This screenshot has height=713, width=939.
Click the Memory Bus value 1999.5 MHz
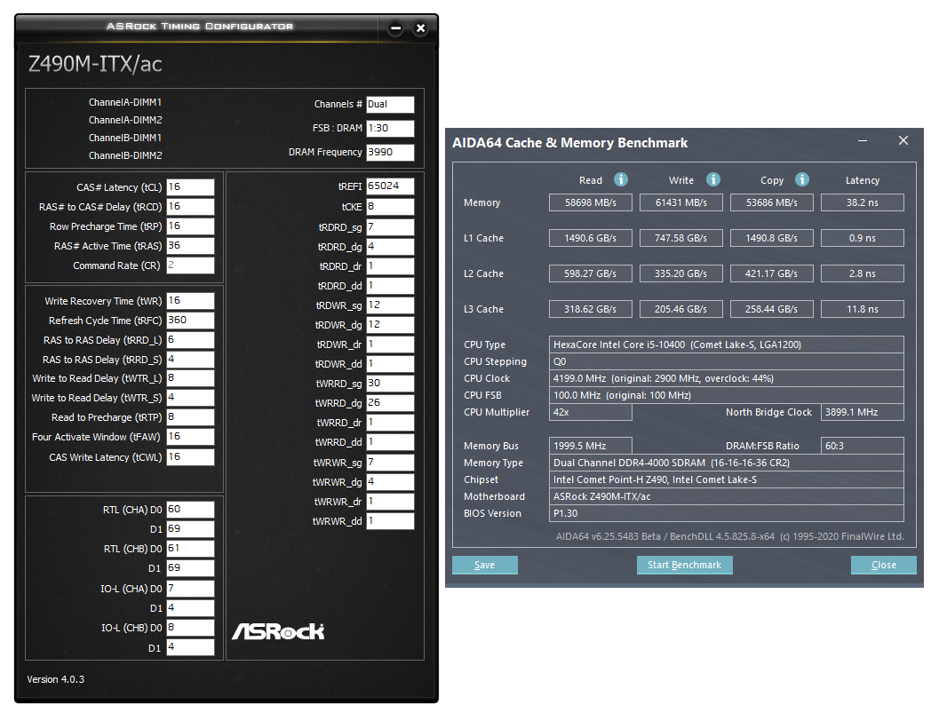point(591,446)
